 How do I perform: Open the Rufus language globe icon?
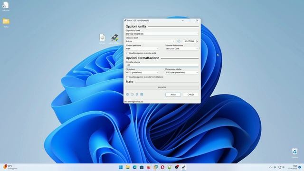click(127, 95)
